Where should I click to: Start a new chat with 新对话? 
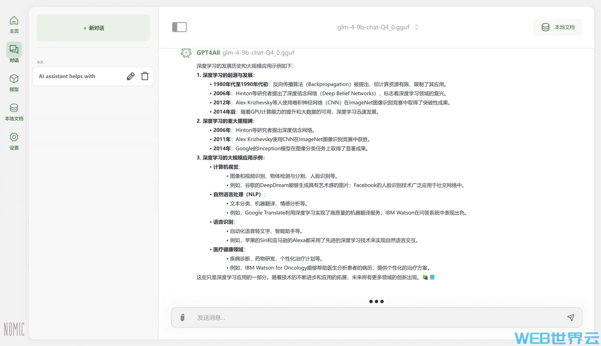[x=93, y=28]
